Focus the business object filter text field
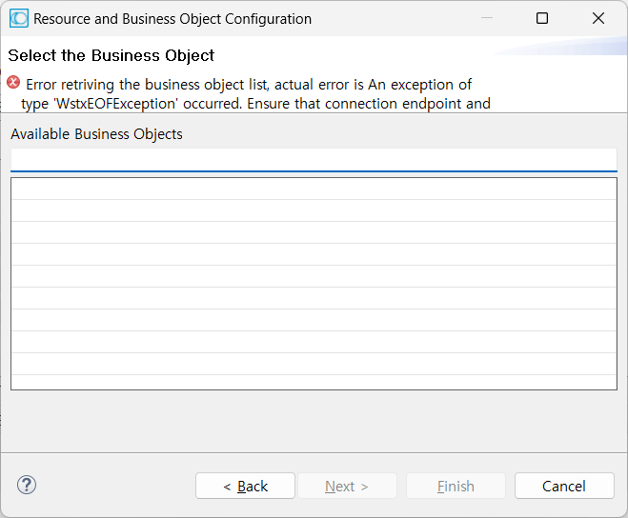 [x=314, y=159]
